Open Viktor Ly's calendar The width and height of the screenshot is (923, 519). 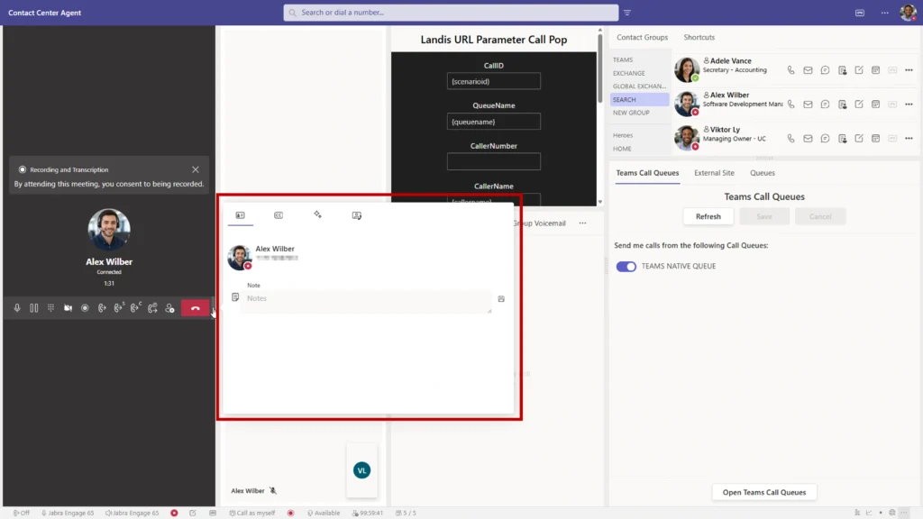876,138
